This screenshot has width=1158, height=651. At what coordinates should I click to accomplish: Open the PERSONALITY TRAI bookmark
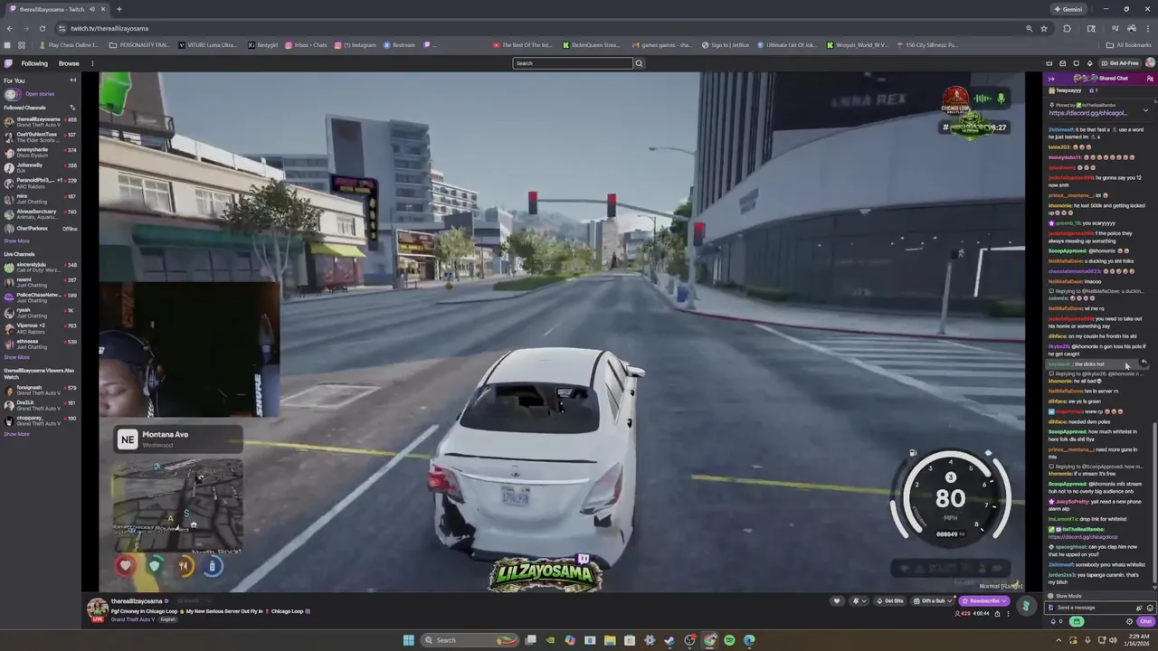[x=140, y=45]
